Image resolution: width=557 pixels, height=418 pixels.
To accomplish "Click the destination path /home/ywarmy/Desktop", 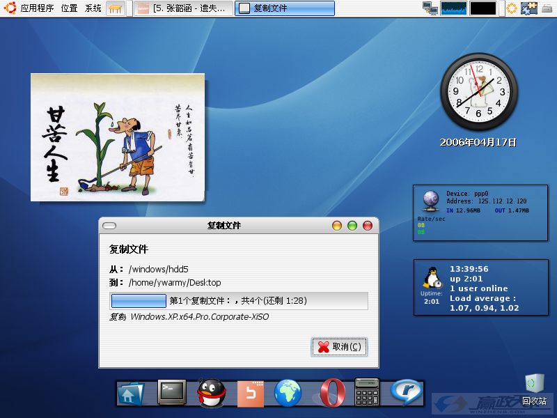I will click(175, 283).
